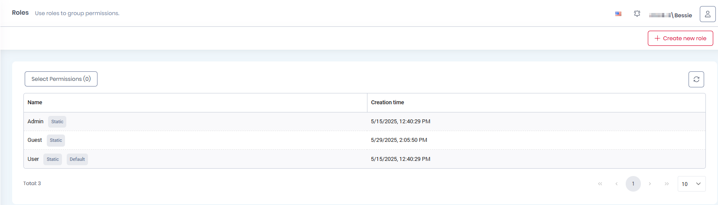
Task: Go to the first page
Action: coord(600,184)
